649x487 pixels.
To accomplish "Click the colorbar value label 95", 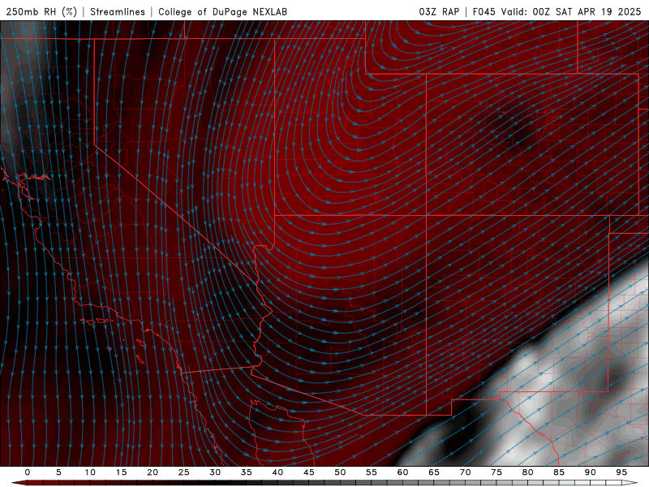I will (621, 472).
